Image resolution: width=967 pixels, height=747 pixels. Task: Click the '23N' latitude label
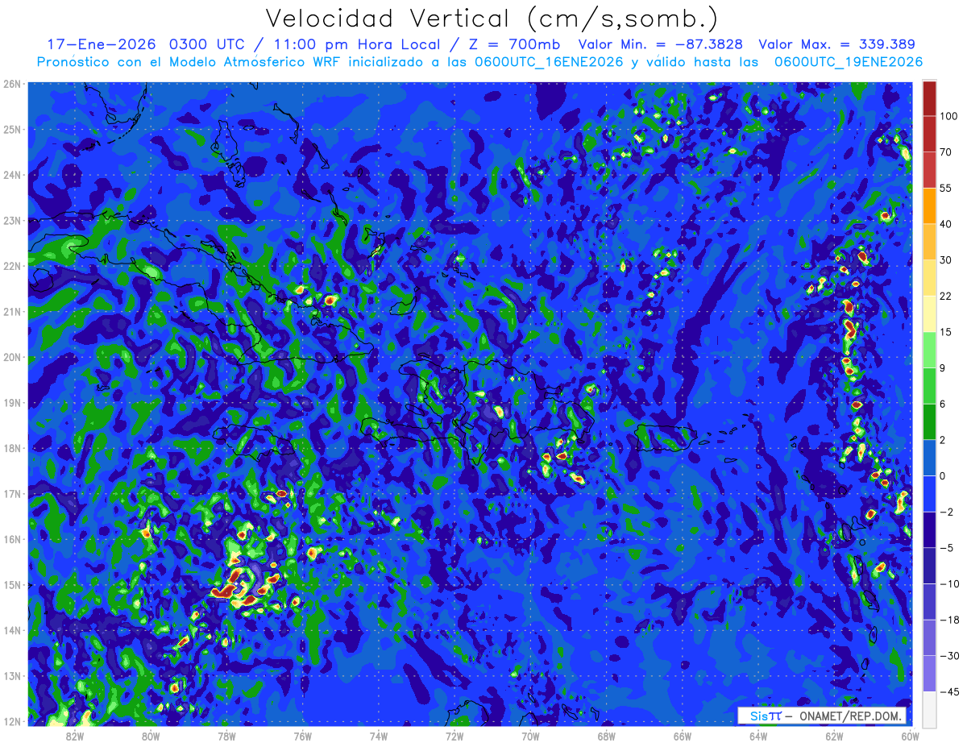12,220
